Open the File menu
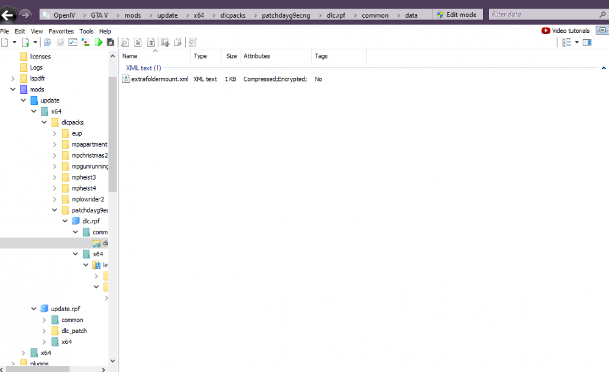This screenshot has width=609, height=372. pyautogui.click(x=5, y=31)
